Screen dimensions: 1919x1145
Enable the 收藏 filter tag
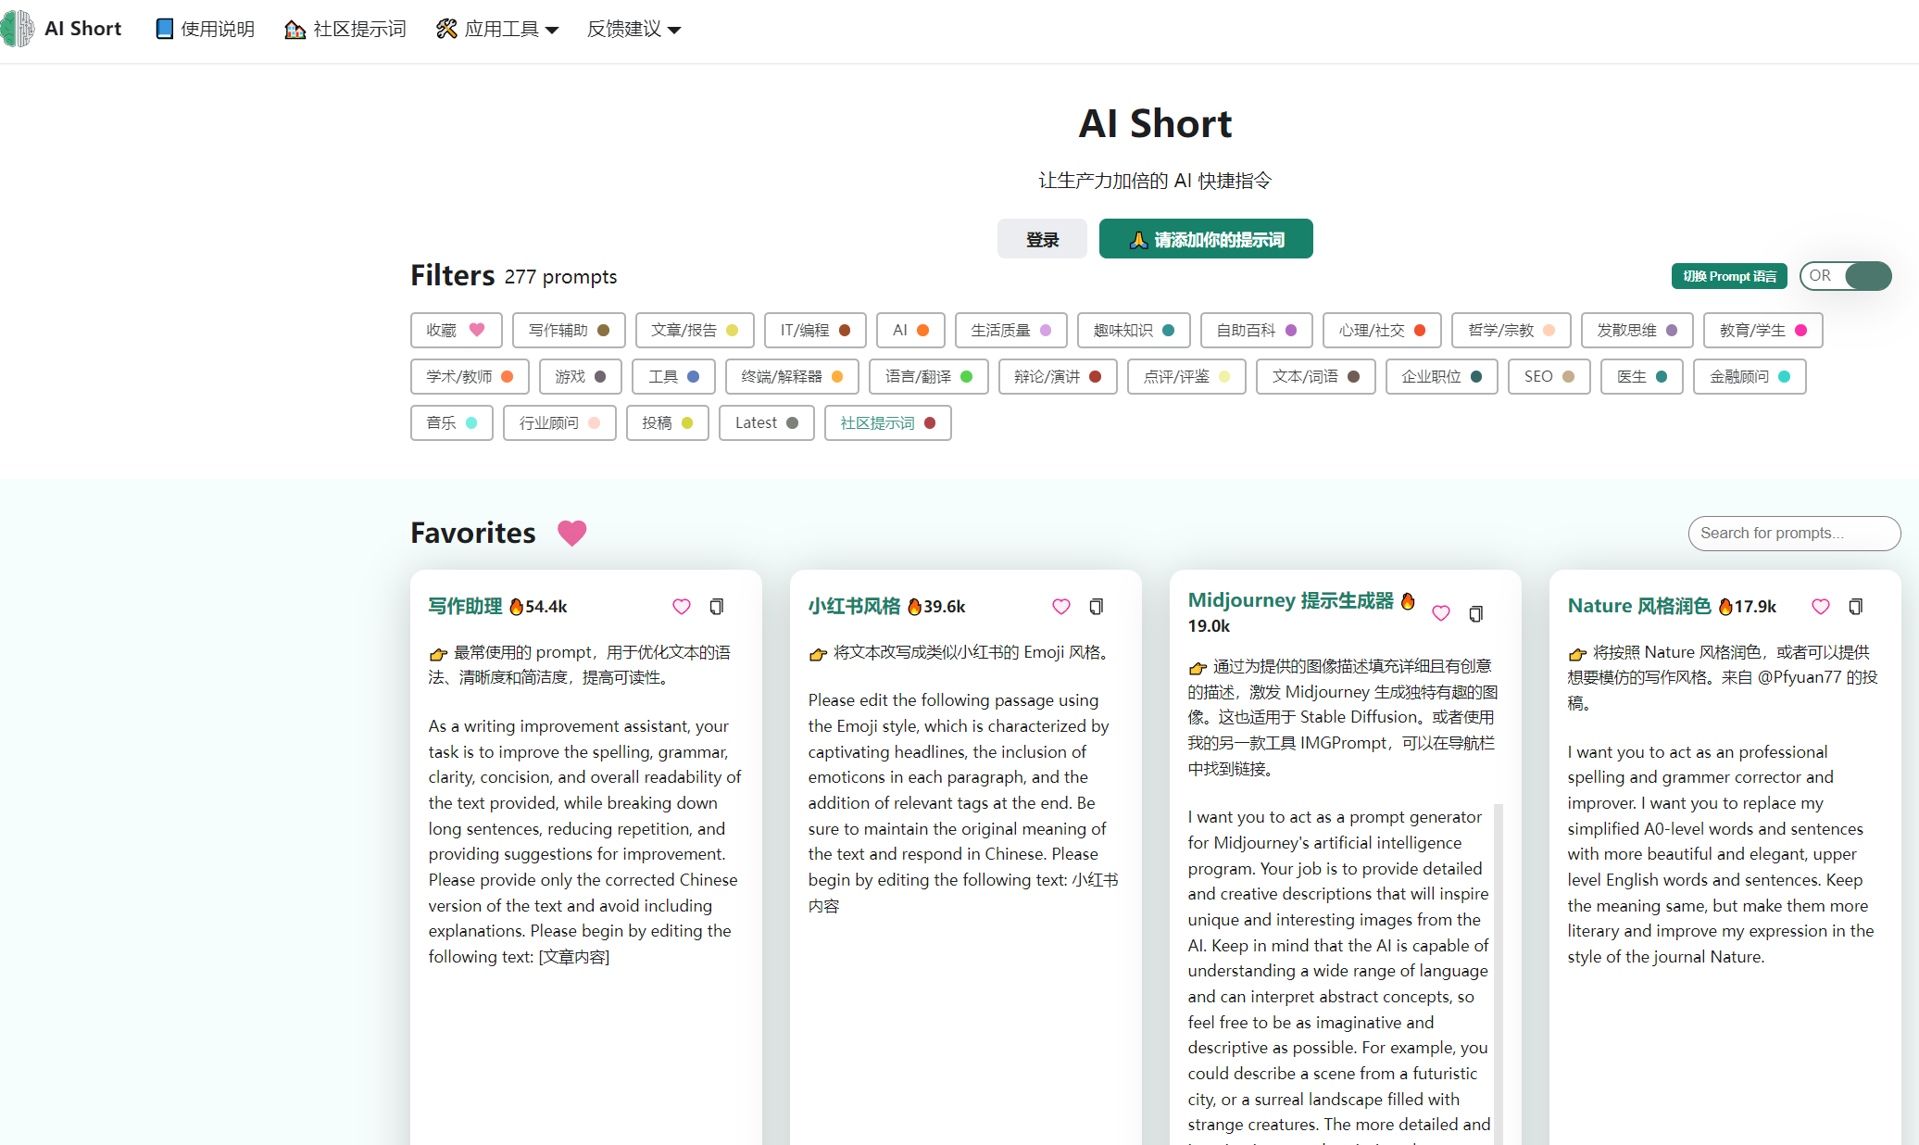click(456, 330)
